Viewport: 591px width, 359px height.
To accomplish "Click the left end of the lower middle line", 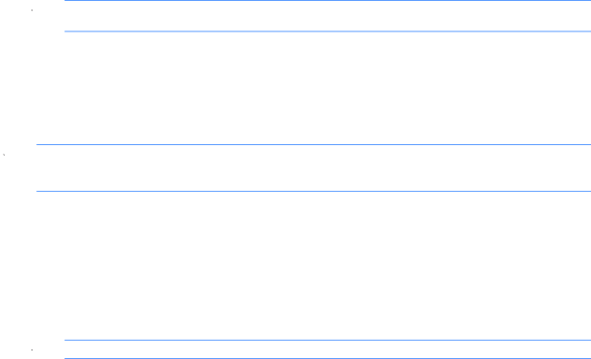I will (x=37, y=192).
